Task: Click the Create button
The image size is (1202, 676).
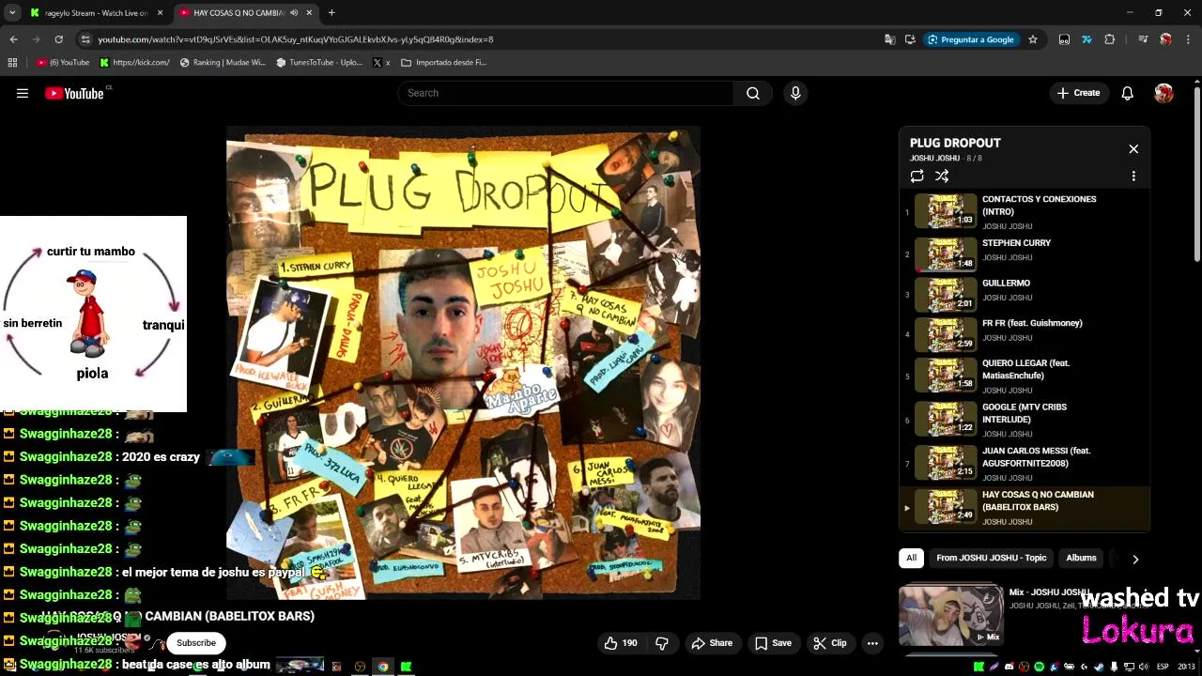Action: pyautogui.click(x=1078, y=93)
